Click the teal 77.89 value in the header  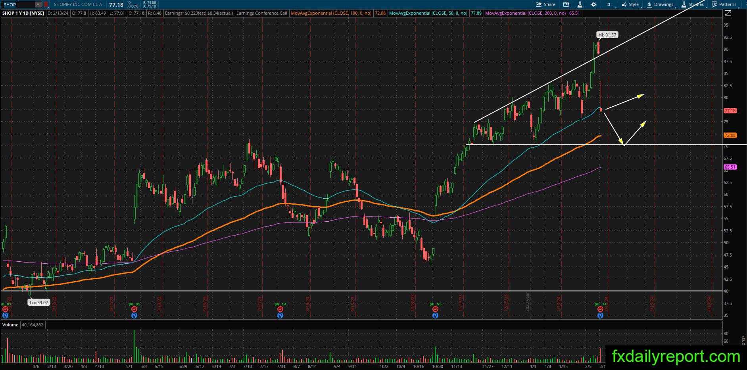point(476,13)
